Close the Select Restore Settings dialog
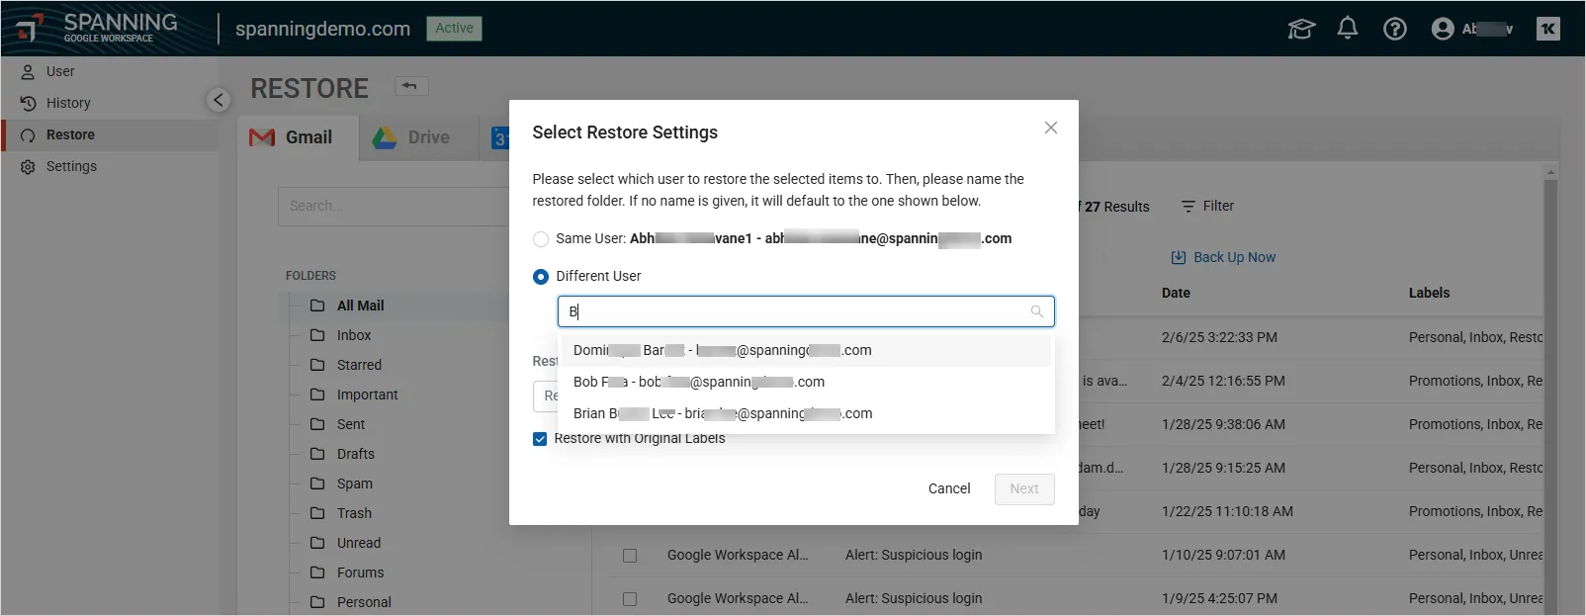Screen dimensions: 1586x616 coord(1050,128)
